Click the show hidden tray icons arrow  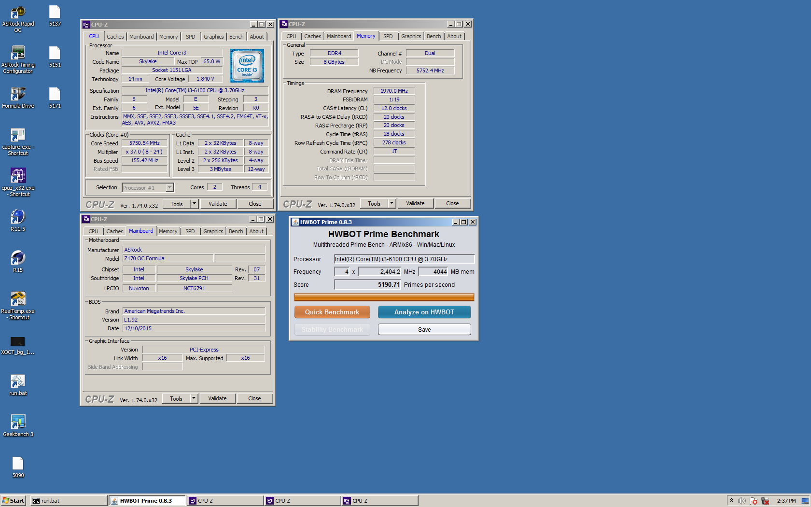click(731, 501)
